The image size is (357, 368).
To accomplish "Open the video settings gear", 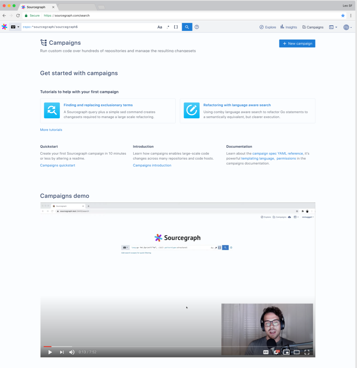I will pos(276,352).
